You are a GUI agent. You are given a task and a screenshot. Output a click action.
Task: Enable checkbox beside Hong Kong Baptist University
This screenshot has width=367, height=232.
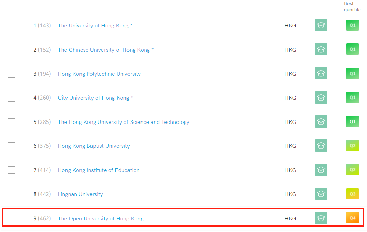click(12, 146)
